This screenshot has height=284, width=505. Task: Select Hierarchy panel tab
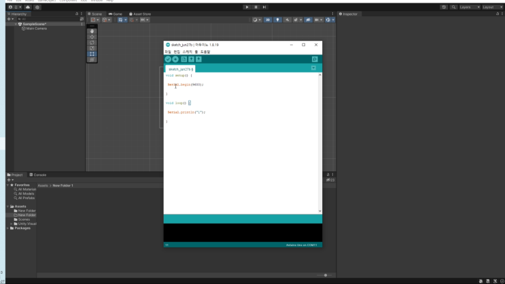pos(17,14)
